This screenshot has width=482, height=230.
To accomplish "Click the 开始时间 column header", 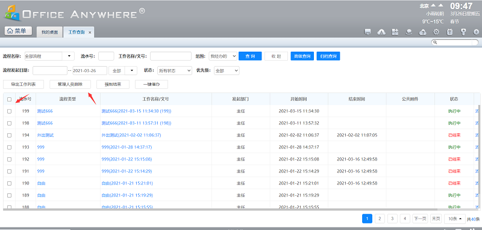I will click(x=299, y=99).
